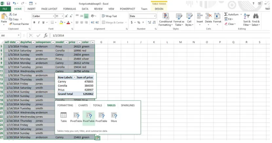272x143 pixels.
Task: Toggle italic formatting
Action: [39, 22]
